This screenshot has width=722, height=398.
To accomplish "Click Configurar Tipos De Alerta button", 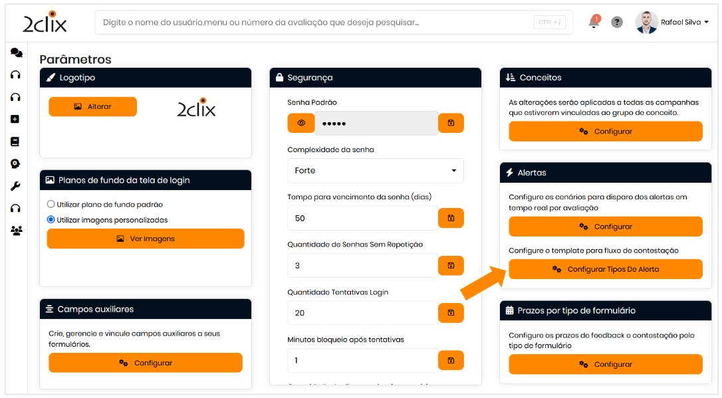I will [x=605, y=269].
